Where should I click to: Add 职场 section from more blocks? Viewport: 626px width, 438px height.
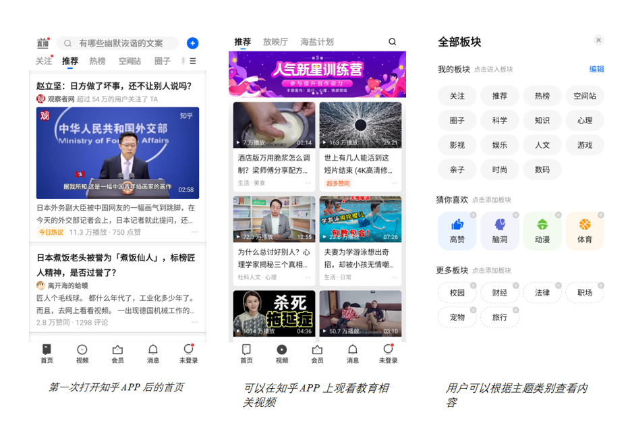point(585,293)
